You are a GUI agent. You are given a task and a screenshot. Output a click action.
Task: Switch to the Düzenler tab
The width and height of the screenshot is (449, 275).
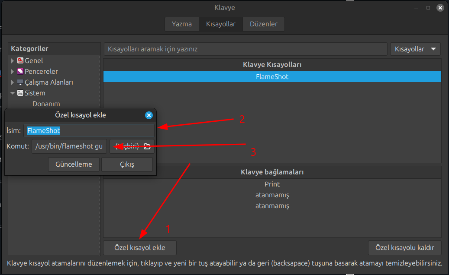pyautogui.click(x=263, y=24)
